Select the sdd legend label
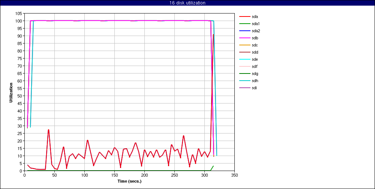 (x=255, y=52)
